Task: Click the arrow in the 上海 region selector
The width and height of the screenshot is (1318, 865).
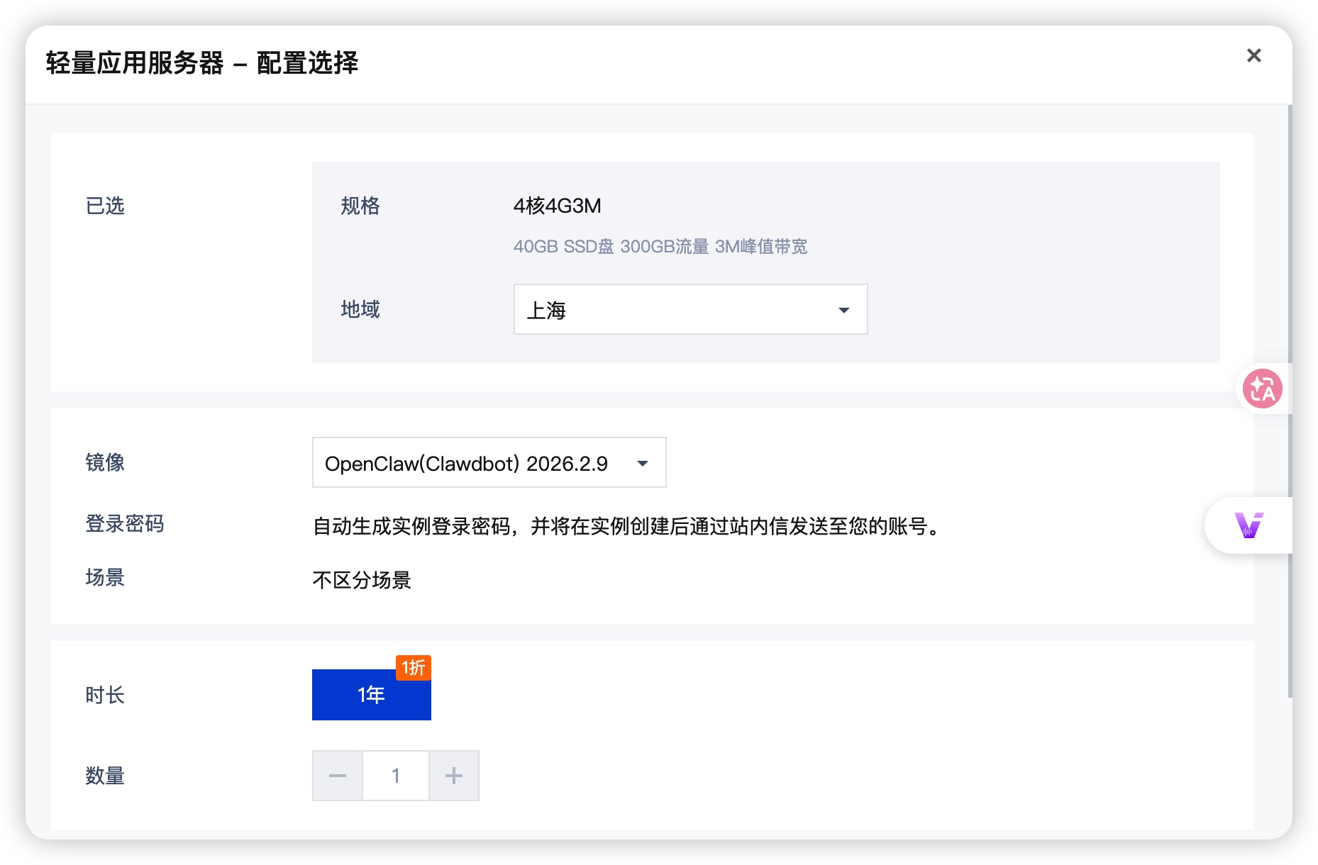Action: 843,310
